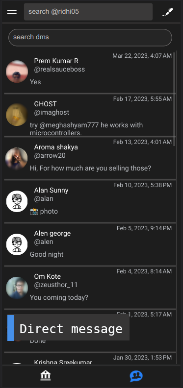The width and height of the screenshot is (183, 388).
Task: Tap Om Kote's profile photo
Action: point(17,288)
